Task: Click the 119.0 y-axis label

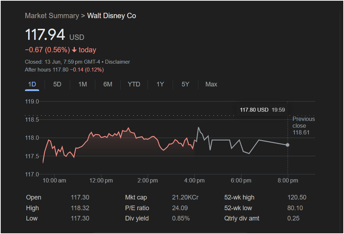Action: 32,102
